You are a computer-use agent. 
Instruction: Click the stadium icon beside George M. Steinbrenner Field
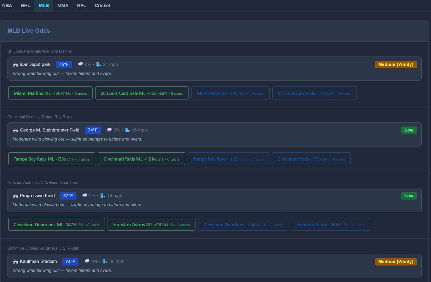coord(15,130)
